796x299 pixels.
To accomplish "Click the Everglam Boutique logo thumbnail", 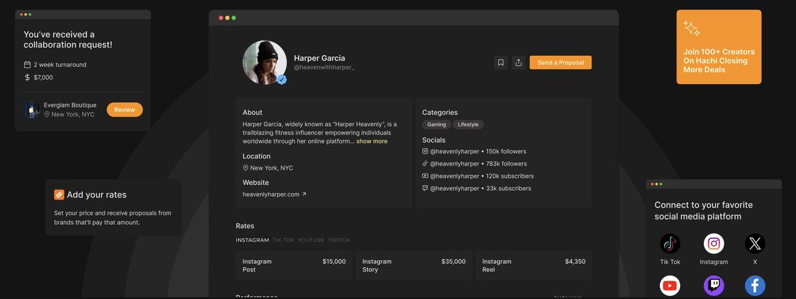I will pos(32,109).
